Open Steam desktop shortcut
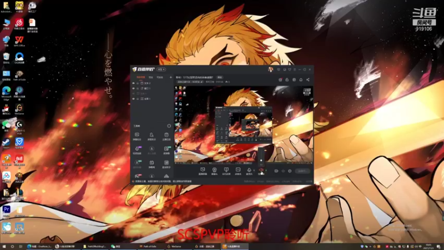Viewport: 444px width, 250px height. (x=6, y=143)
